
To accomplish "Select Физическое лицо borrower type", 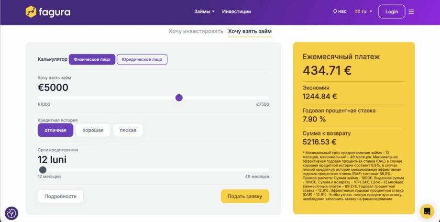I will (x=92, y=59).
